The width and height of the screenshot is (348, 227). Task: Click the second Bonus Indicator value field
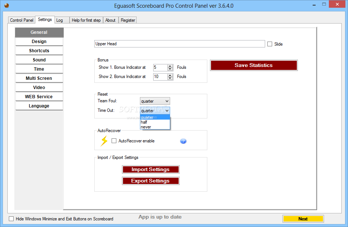coord(161,77)
